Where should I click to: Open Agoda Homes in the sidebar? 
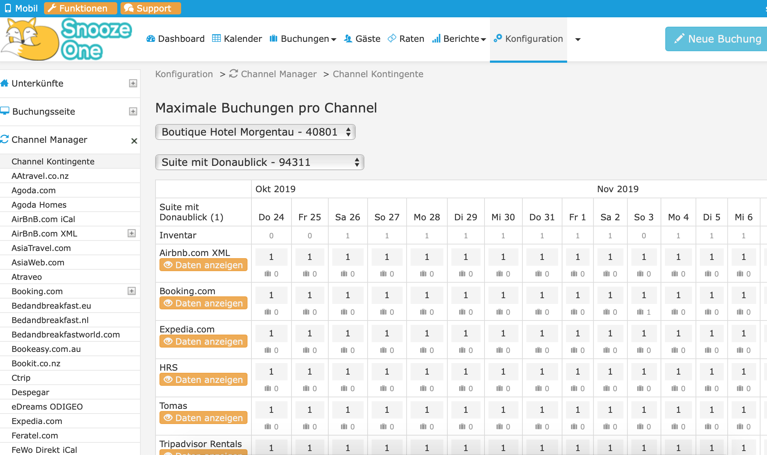[39, 205]
